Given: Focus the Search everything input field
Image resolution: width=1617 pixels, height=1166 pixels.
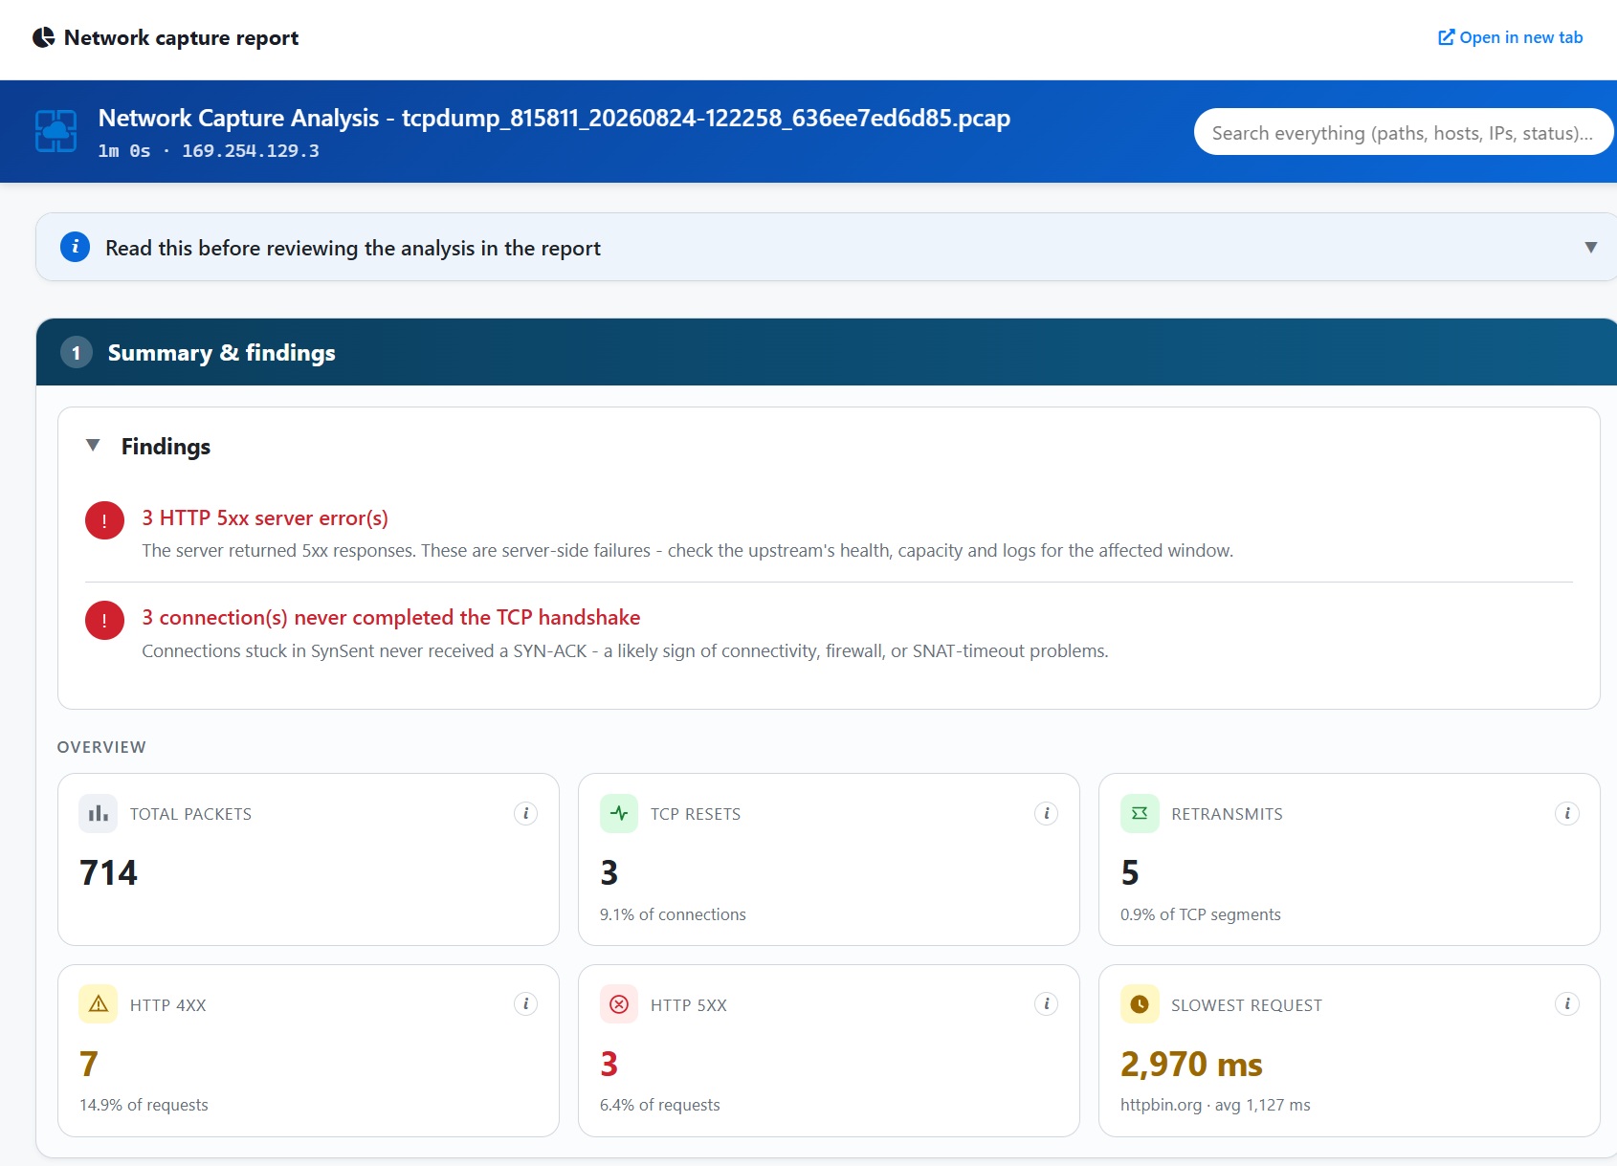Looking at the screenshot, I should [x=1403, y=132].
